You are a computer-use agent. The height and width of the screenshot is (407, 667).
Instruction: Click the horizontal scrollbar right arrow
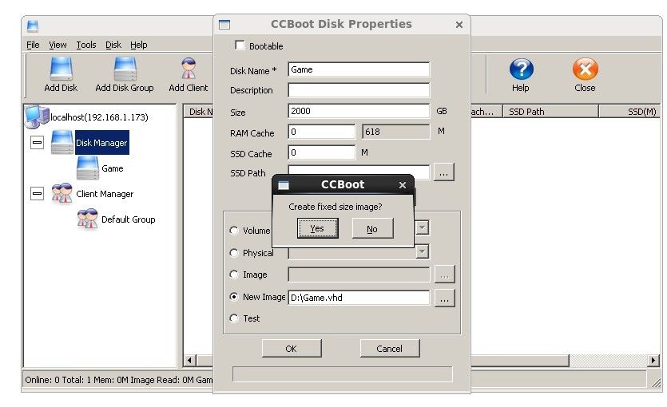tap(653, 361)
